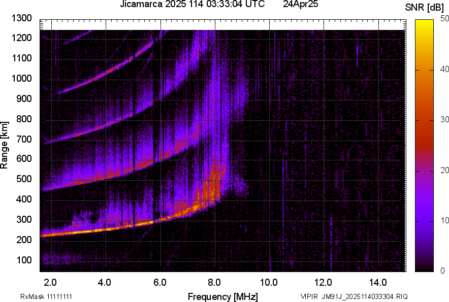Click the range tick label '600'
This screenshot has height=302, width=449.
point(24,158)
